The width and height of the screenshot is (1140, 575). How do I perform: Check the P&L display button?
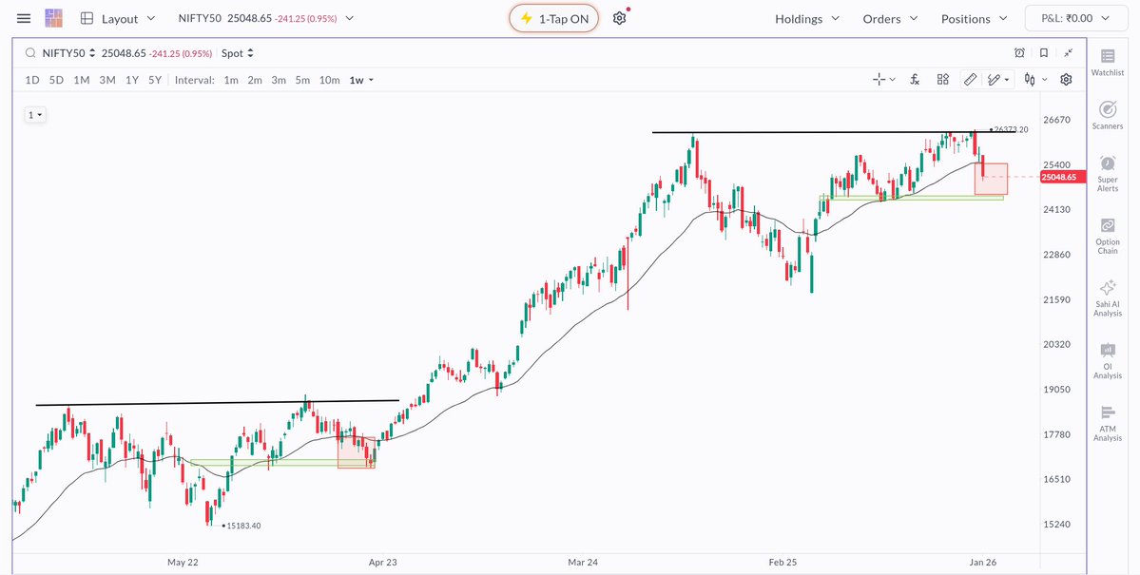pyautogui.click(x=1075, y=17)
